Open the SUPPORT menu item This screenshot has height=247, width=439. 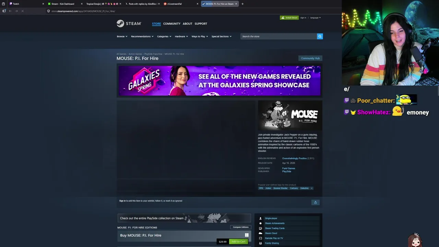(201, 24)
